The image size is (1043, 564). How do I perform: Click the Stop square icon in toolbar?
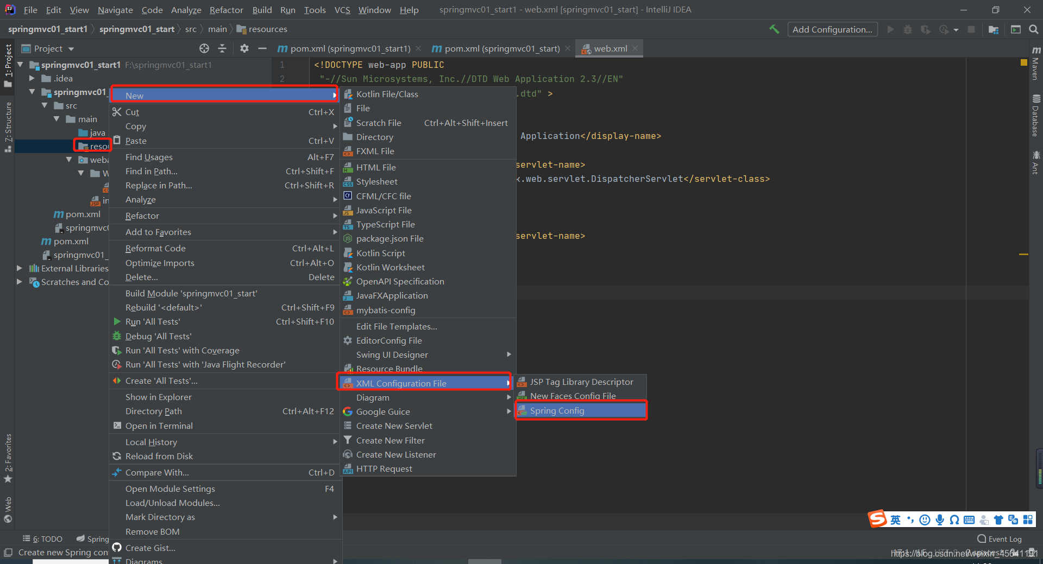[x=971, y=29]
